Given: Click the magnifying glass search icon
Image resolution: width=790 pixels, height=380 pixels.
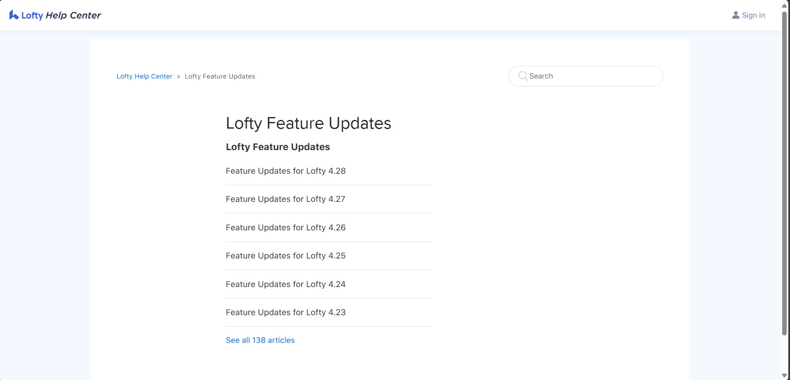Looking at the screenshot, I should [523, 76].
